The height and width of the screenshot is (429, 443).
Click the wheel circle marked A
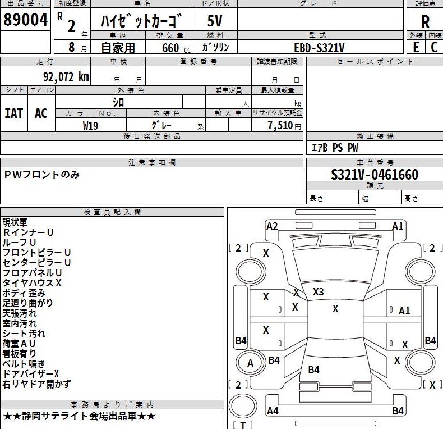[x=250, y=363]
